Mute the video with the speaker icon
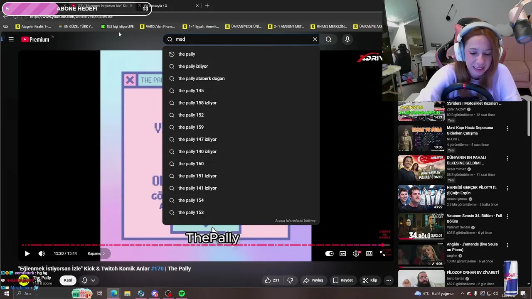 pyautogui.click(x=42, y=253)
